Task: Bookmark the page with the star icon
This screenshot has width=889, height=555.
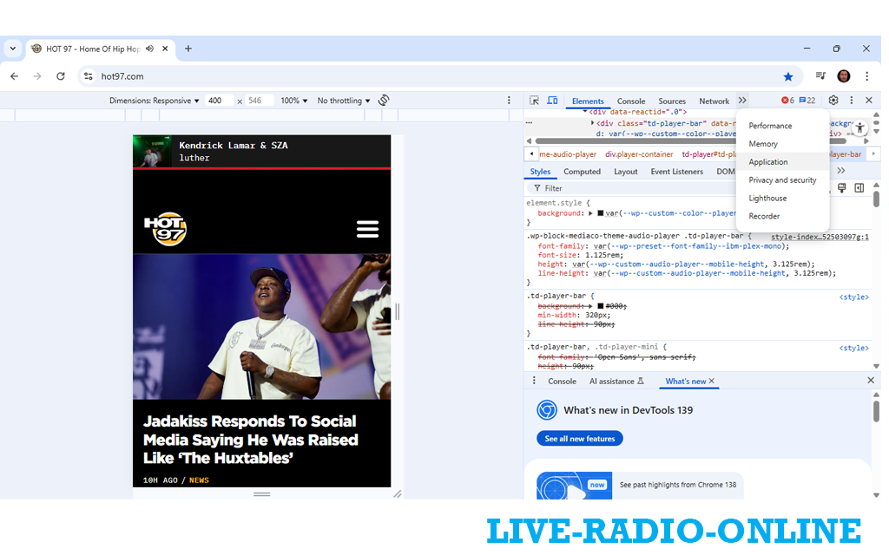Action: coord(788,76)
